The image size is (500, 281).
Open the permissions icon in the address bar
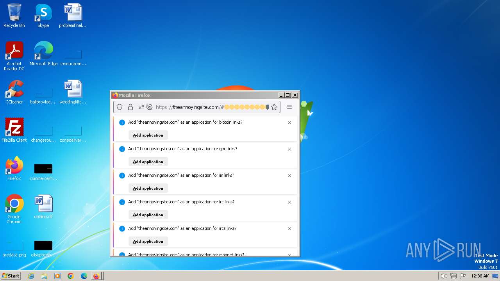tap(141, 107)
